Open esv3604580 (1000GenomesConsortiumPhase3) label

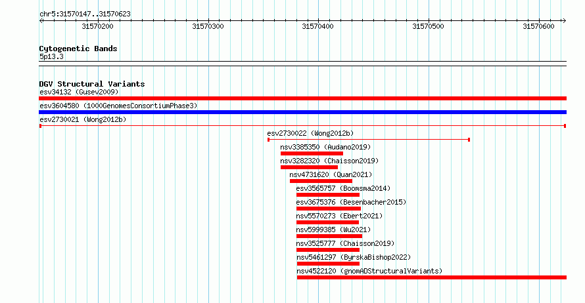118,106
